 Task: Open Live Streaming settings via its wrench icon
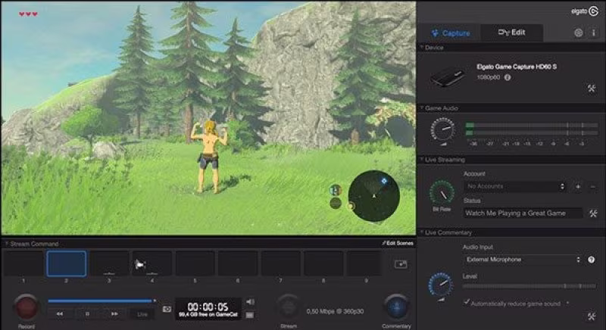point(593,213)
